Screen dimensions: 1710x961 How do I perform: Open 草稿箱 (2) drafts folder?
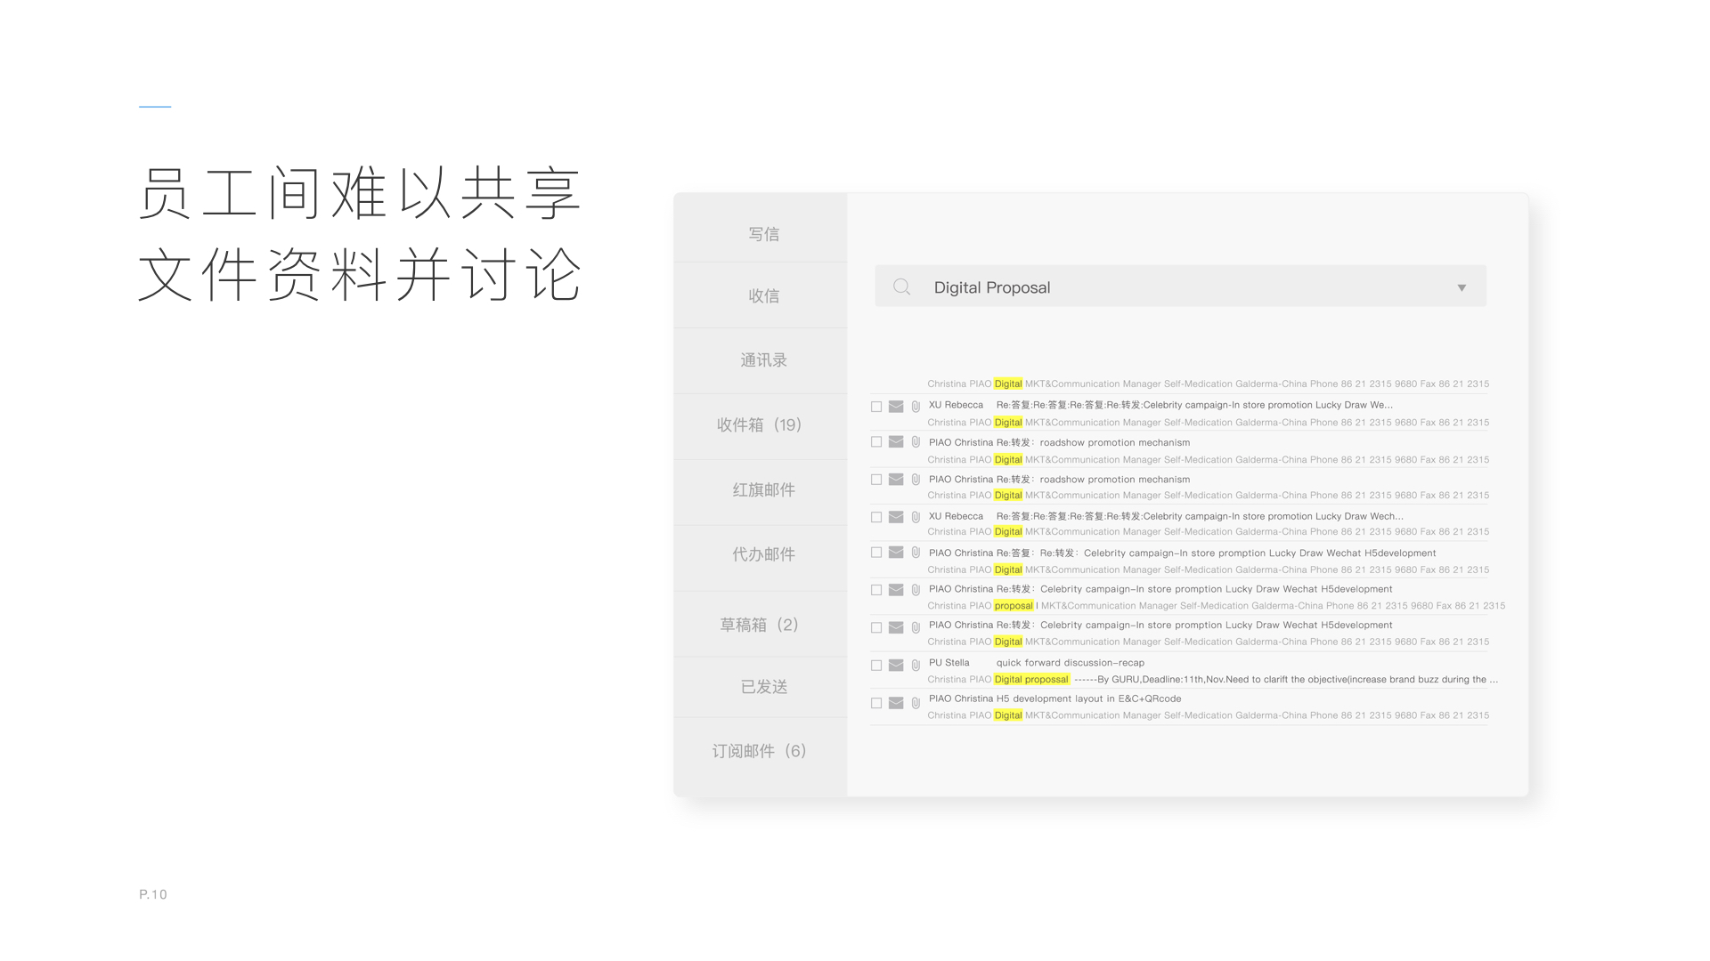point(760,625)
